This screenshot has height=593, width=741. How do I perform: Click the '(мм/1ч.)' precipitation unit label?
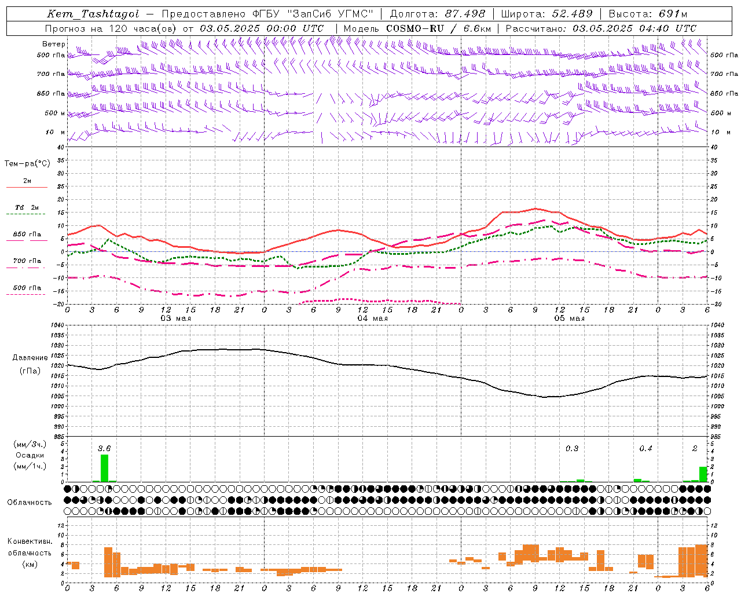(30, 466)
